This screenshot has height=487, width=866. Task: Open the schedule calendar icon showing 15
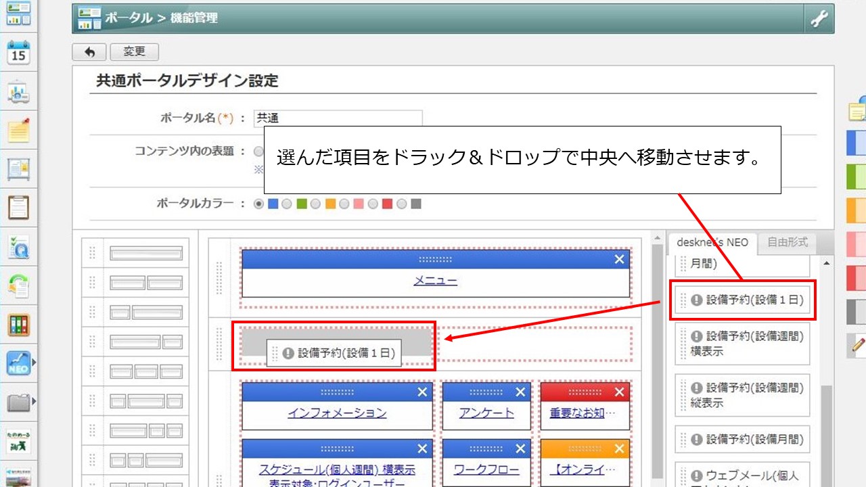[18, 52]
